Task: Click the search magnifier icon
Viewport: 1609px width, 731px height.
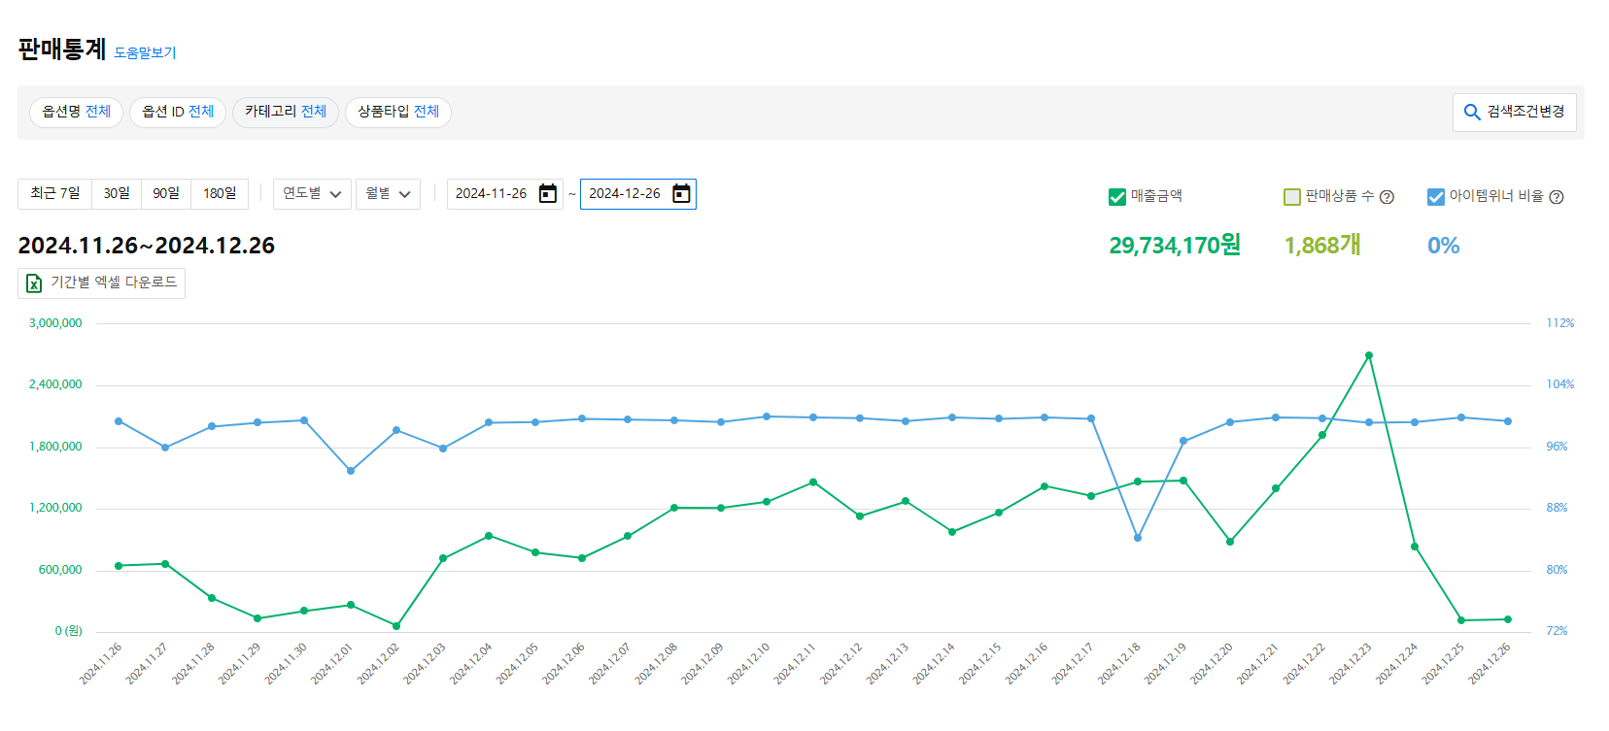Action: point(1472,113)
